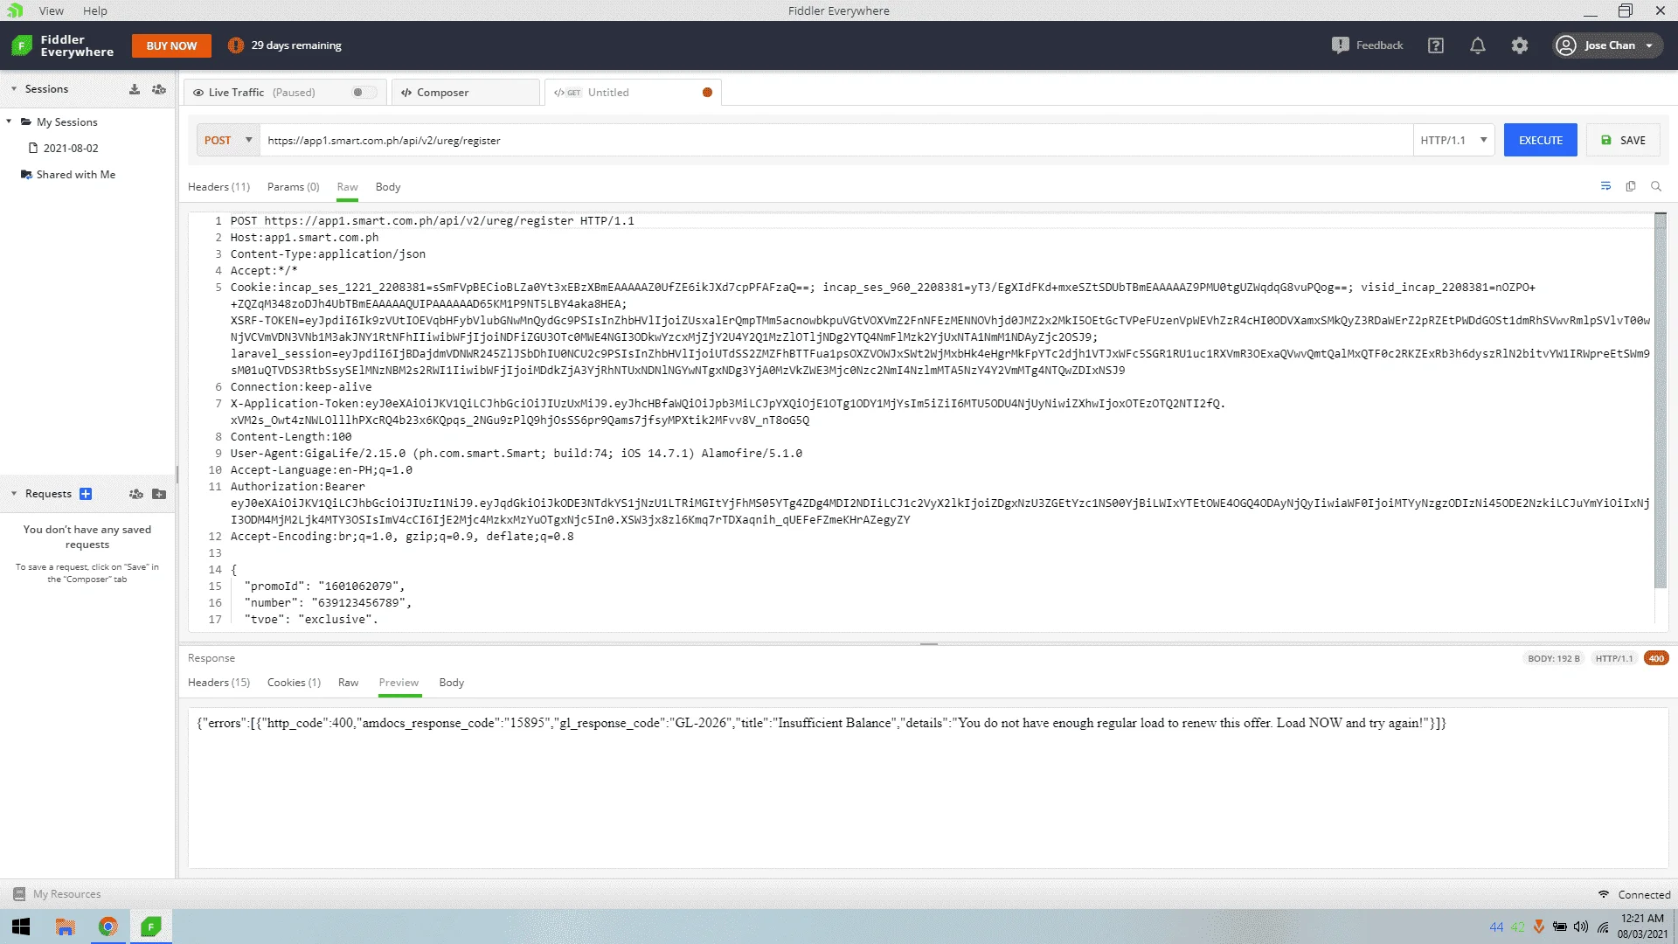1678x944 pixels.
Task: Click the Fiddler Everywhere logo in header
Action: pyautogui.click(x=63, y=45)
